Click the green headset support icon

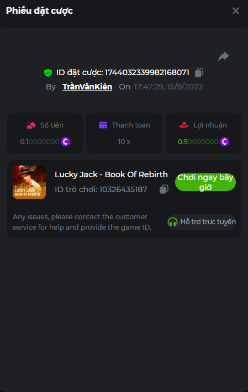click(x=172, y=222)
